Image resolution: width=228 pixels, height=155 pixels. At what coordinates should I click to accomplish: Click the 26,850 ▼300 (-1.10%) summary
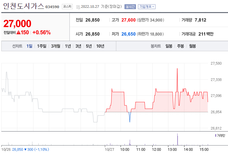[30, 149]
